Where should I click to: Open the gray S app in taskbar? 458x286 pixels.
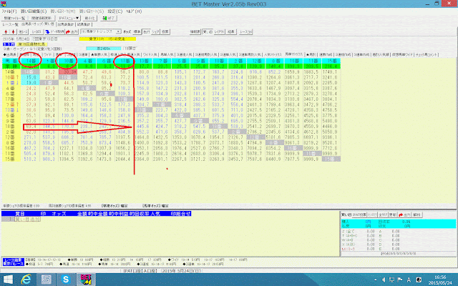click(x=46, y=280)
